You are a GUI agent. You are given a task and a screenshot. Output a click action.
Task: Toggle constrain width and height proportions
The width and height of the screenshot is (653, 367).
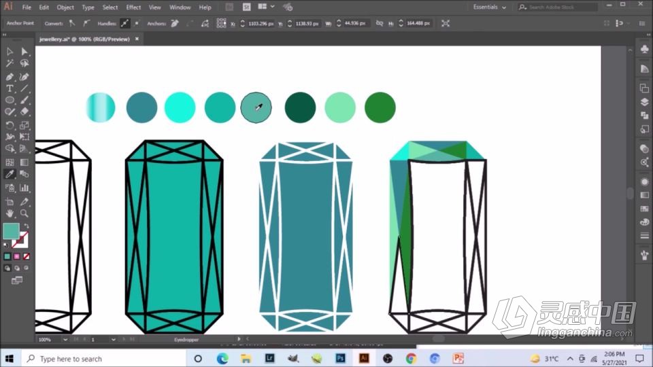tap(380, 23)
